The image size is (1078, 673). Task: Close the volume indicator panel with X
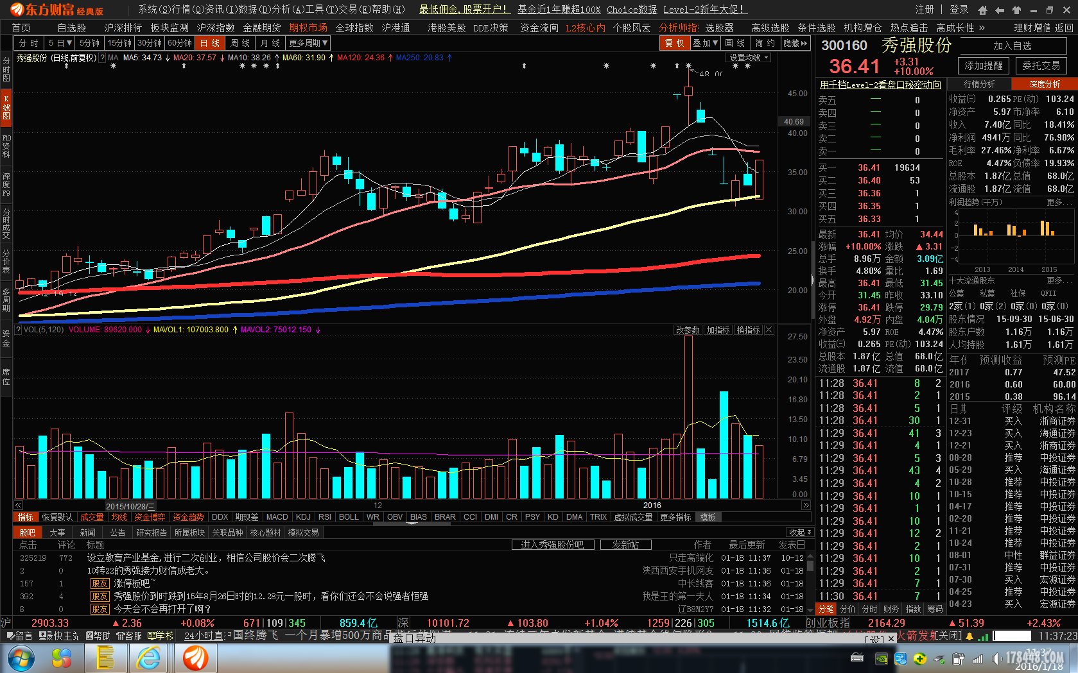pyautogui.click(x=769, y=330)
